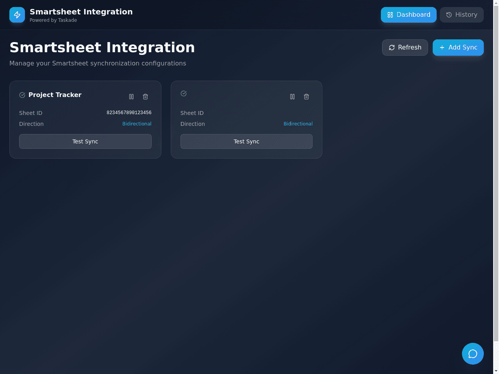Click the lightning bolt app logo
The width and height of the screenshot is (499, 374).
(17, 15)
